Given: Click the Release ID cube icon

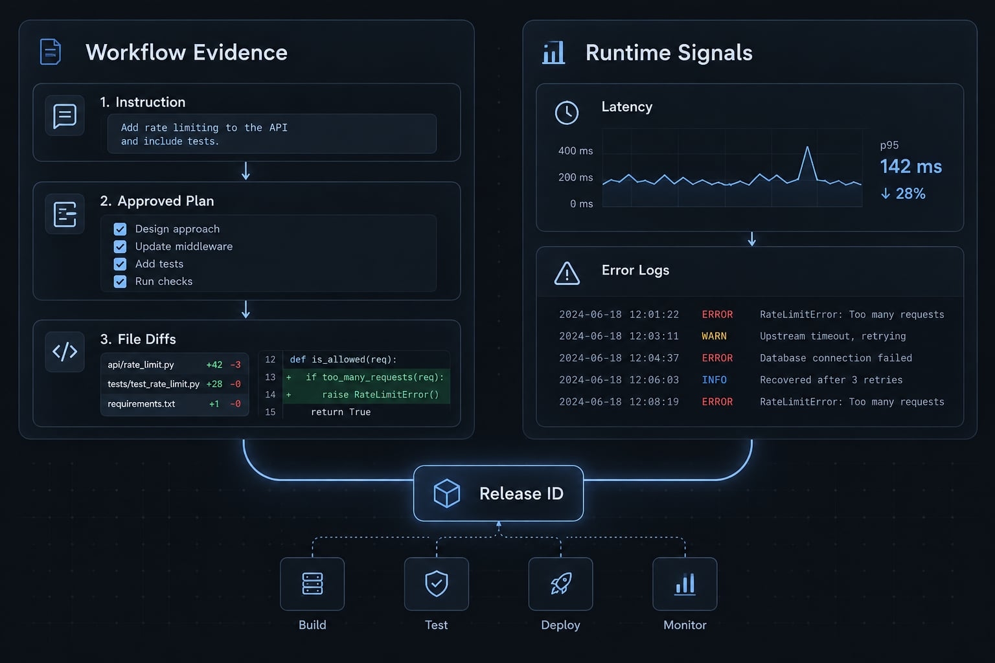Looking at the screenshot, I should coord(446,493).
